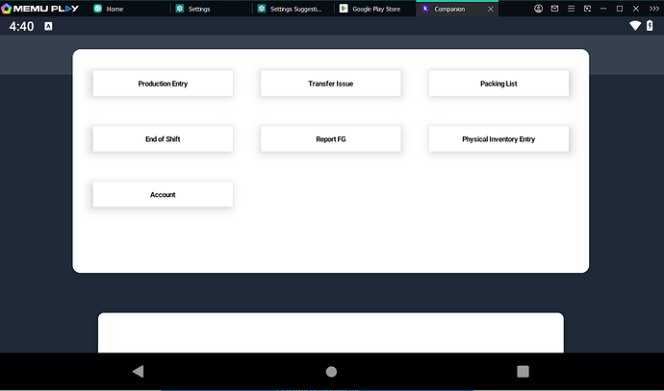Tap the Android recent apps square button

pyautogui.click(x=523, y=371)
